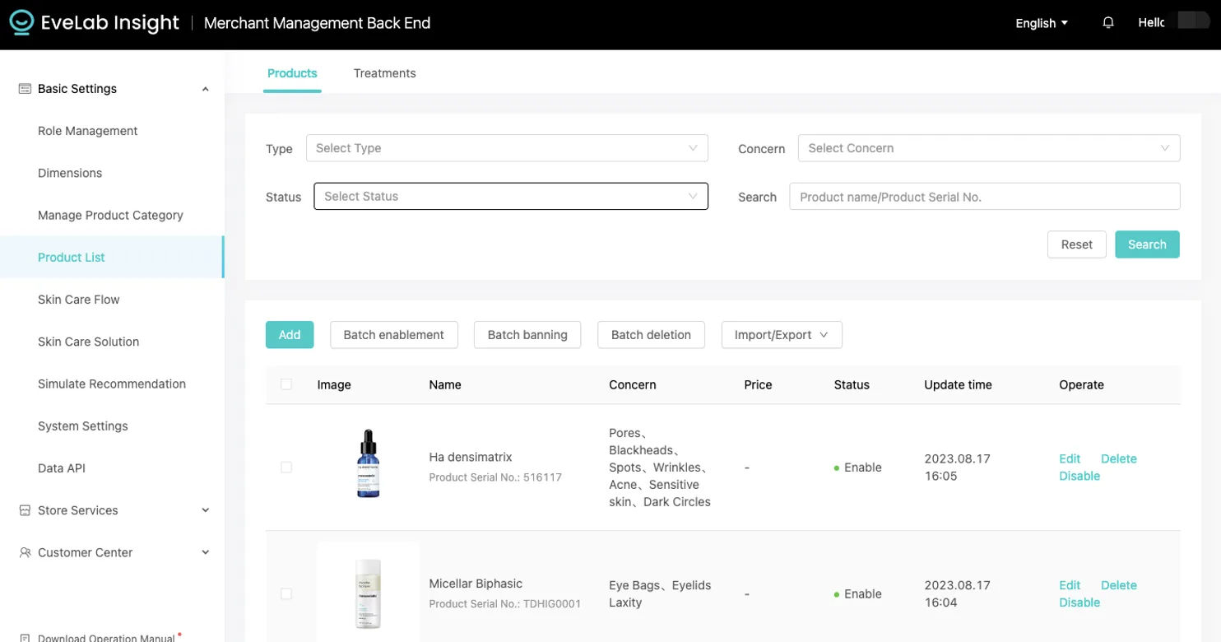Switch to the Products tab
The height and width of the screenshot is (642, 1221).
pos(292,73)
